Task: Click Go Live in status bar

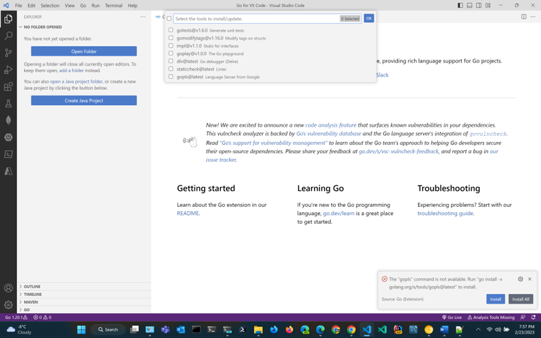Action: [x=452, y=317]
